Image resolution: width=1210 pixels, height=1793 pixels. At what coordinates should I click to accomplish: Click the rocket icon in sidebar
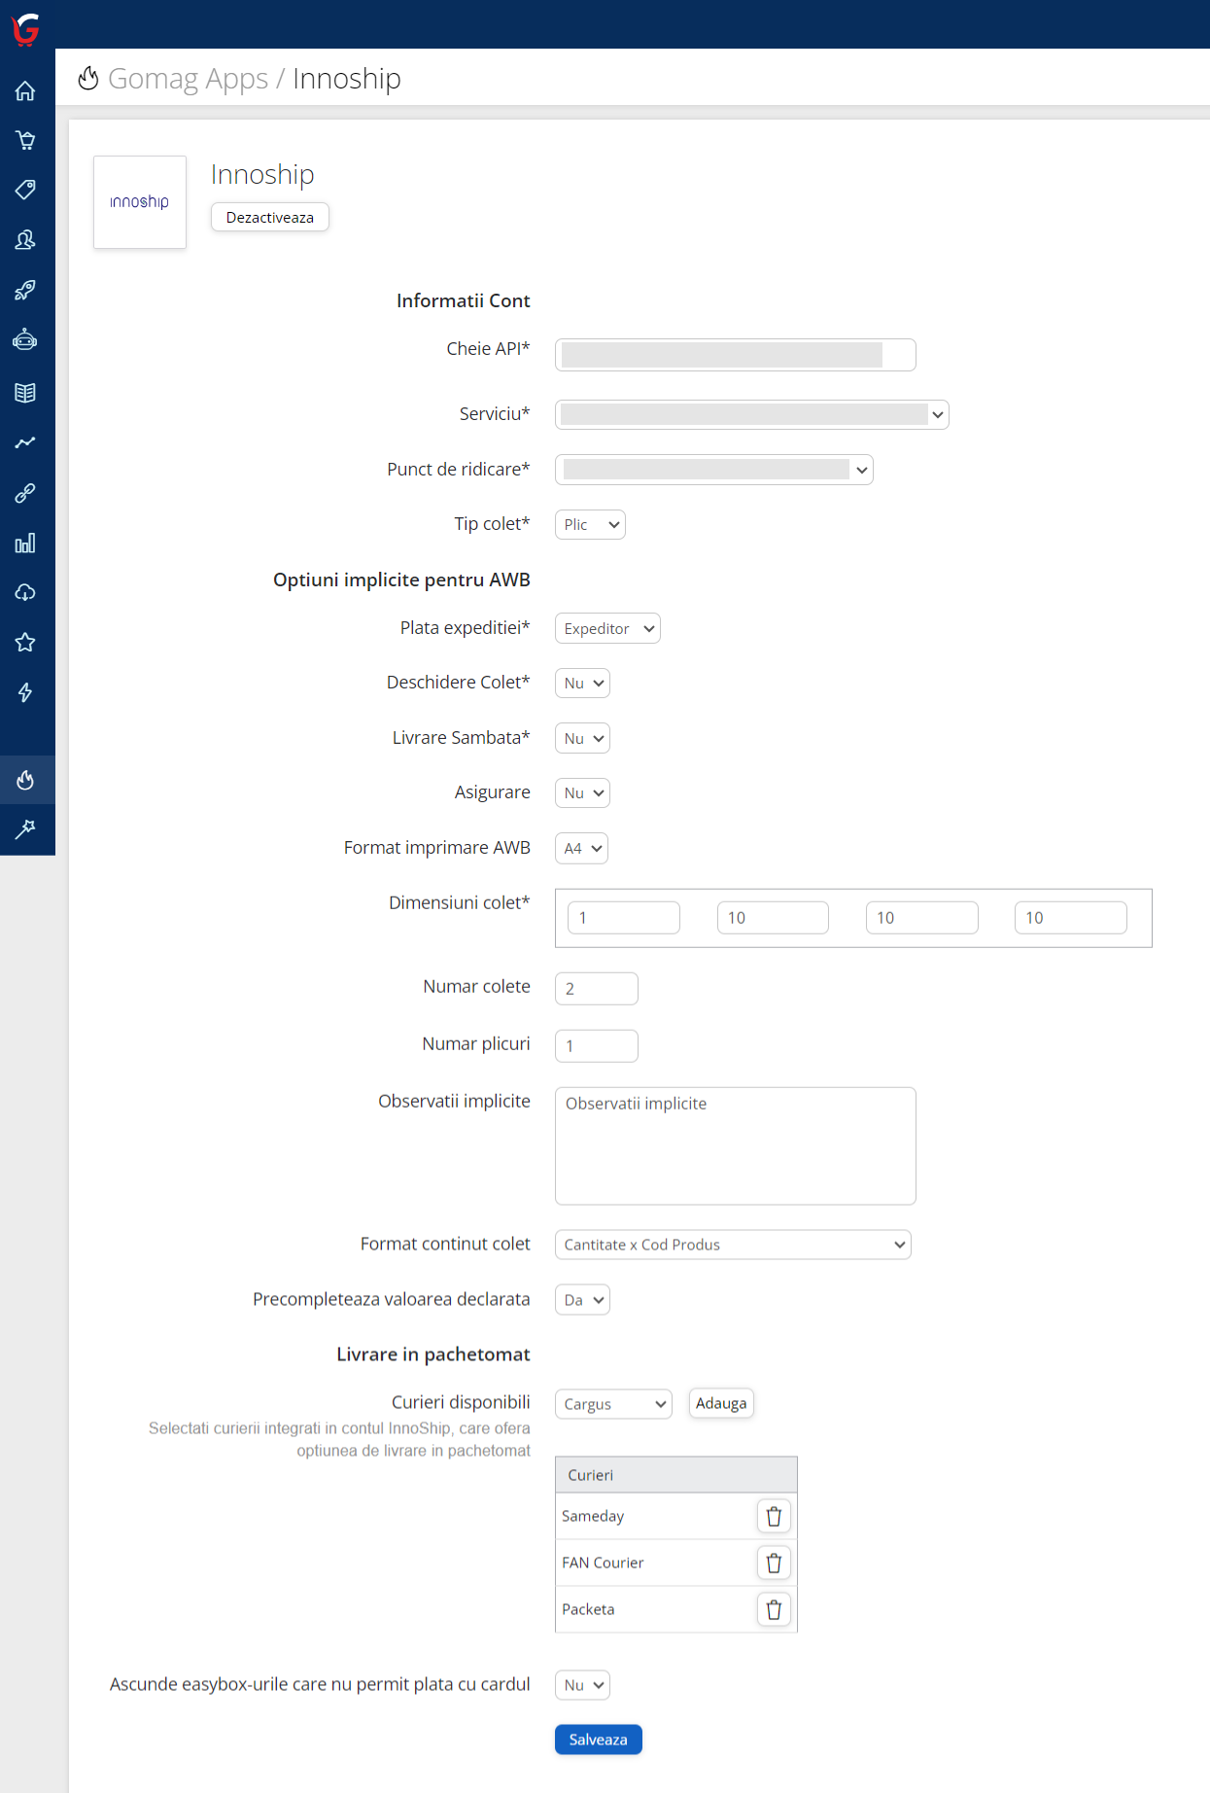[26, 290]
